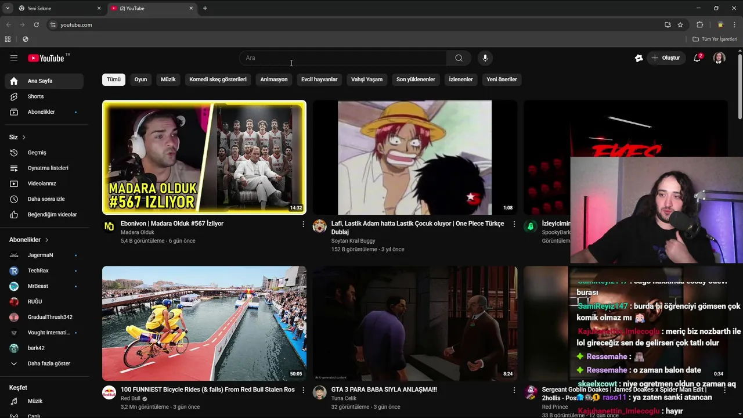Reload the page in Chrome

pos(36,25)
